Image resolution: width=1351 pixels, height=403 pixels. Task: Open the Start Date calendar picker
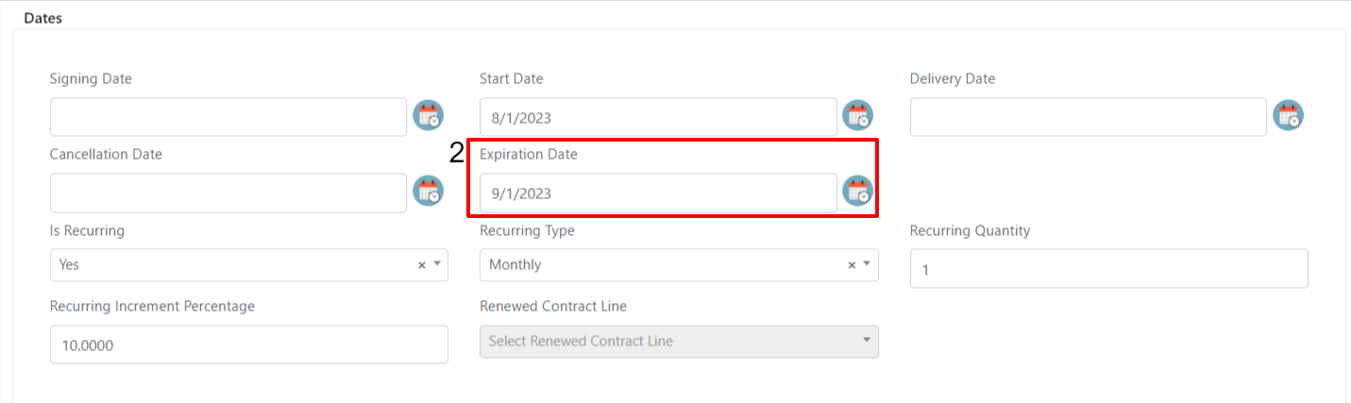pyautogui.click(x=857, y=115)
